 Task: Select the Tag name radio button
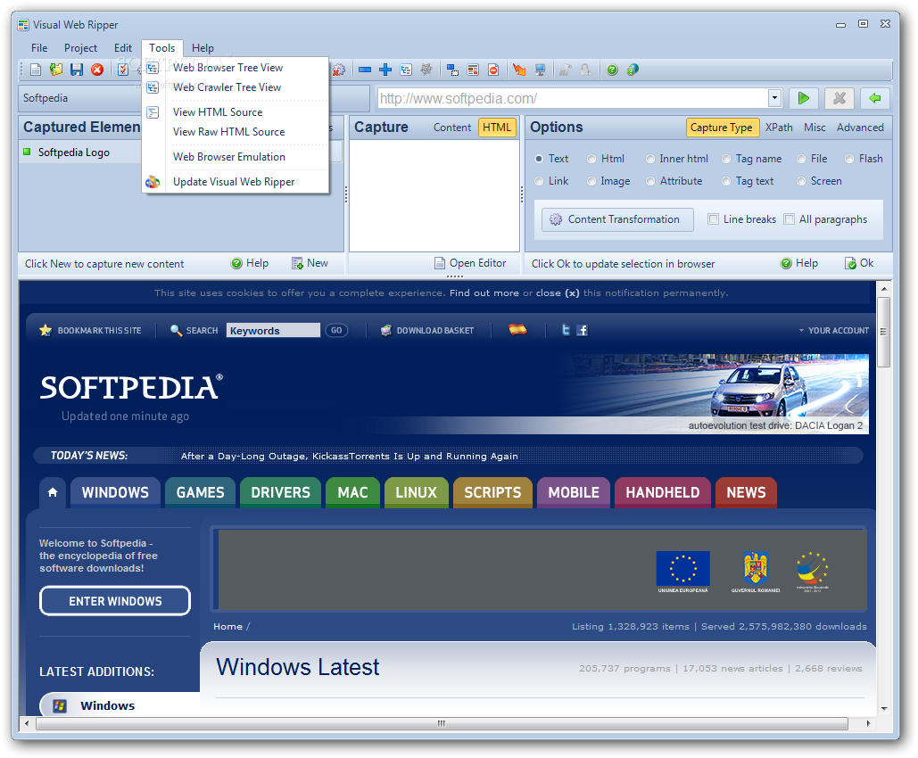[x=726, y=159]
